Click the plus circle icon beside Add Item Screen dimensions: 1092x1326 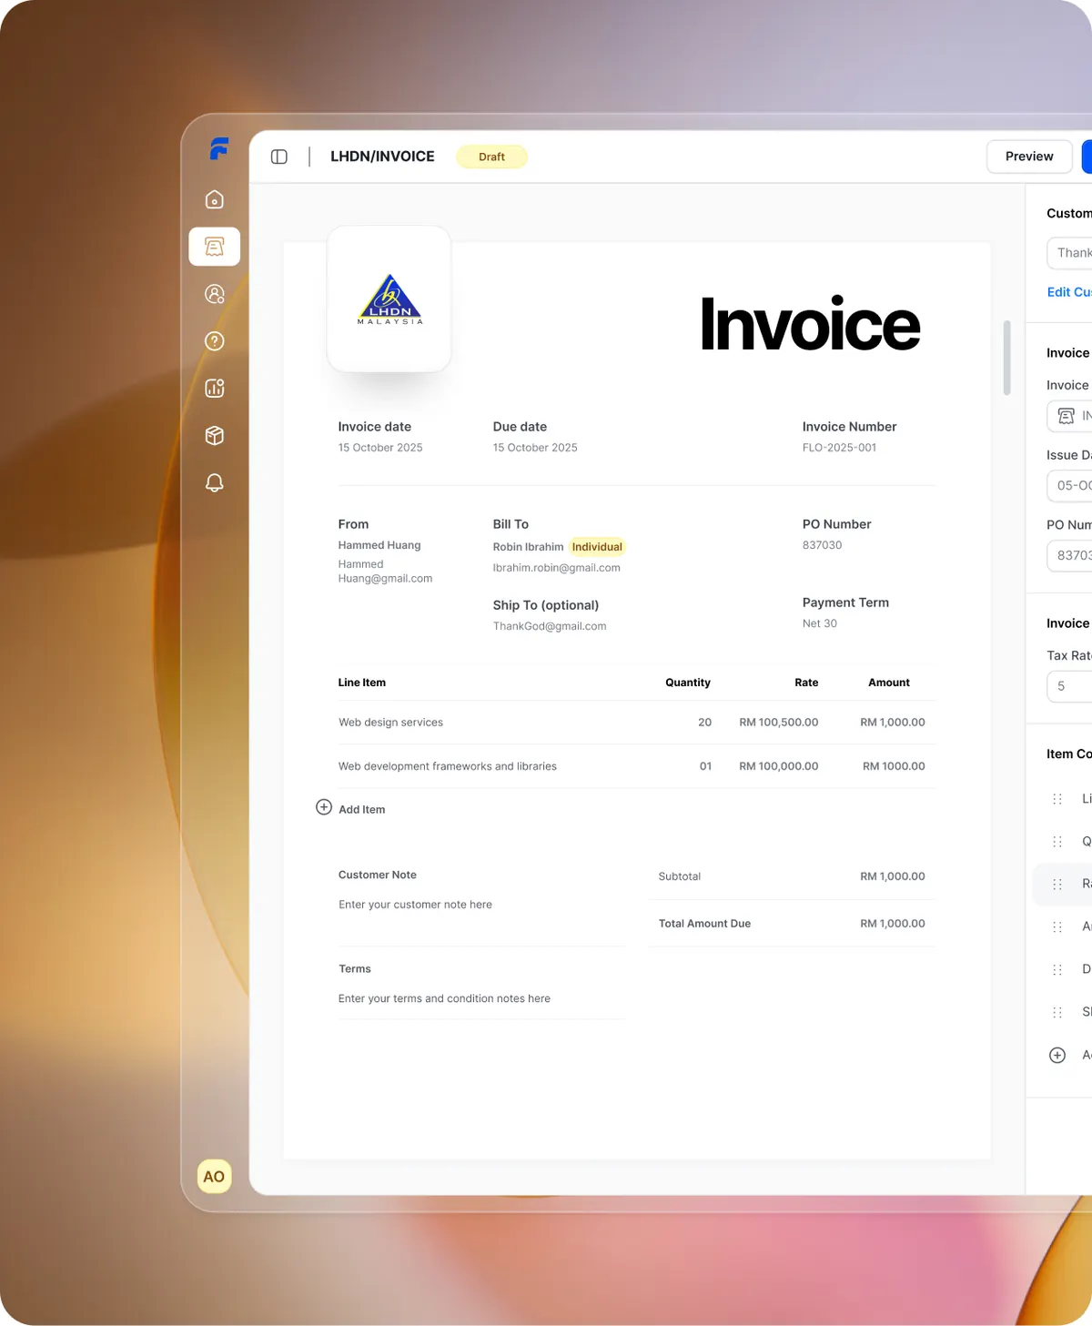(x=324, y=807)
